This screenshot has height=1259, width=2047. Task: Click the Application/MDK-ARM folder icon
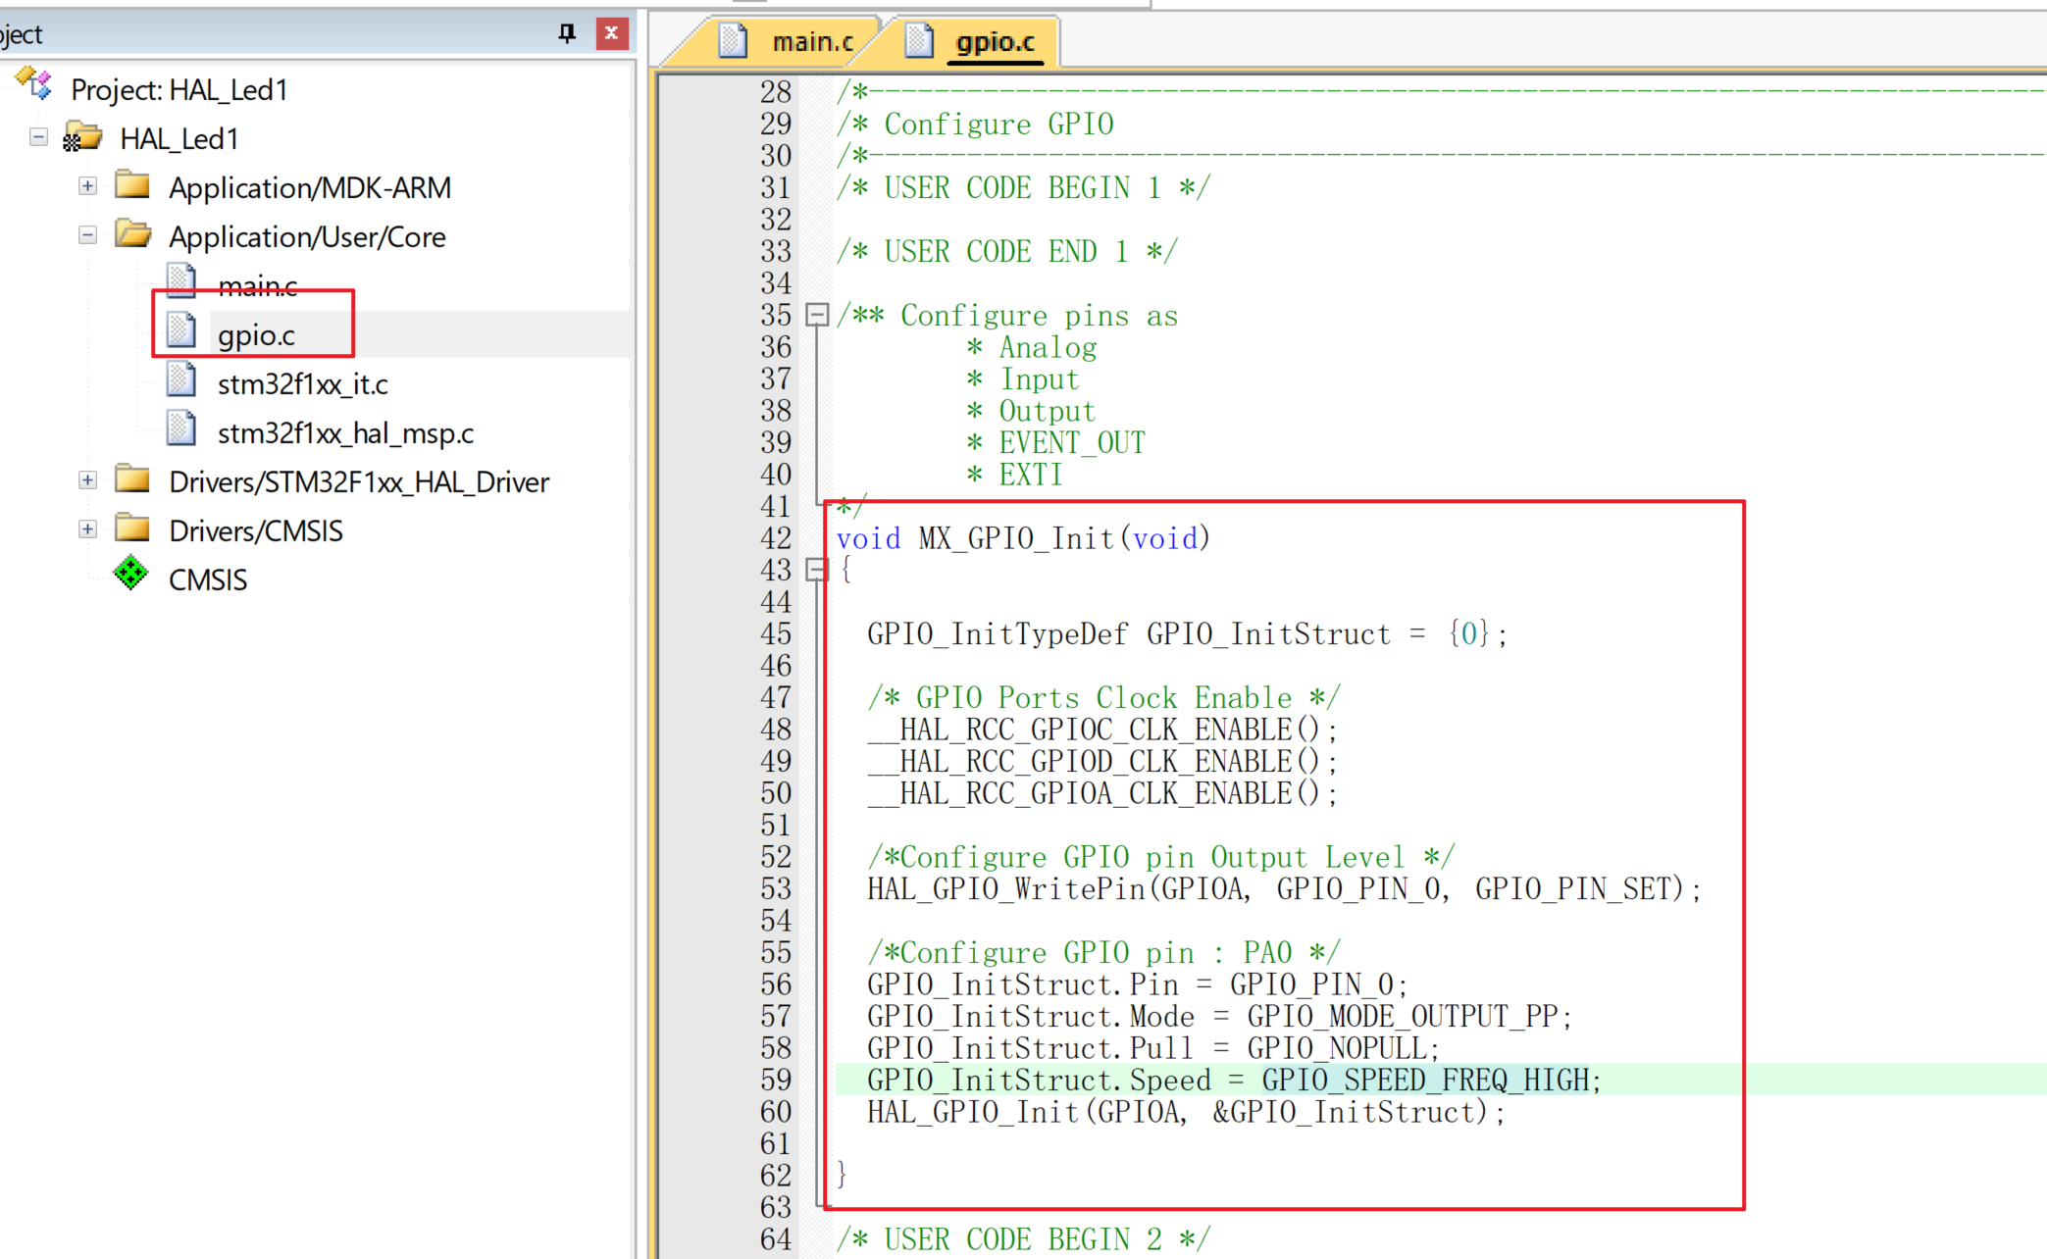coord(132,185)
